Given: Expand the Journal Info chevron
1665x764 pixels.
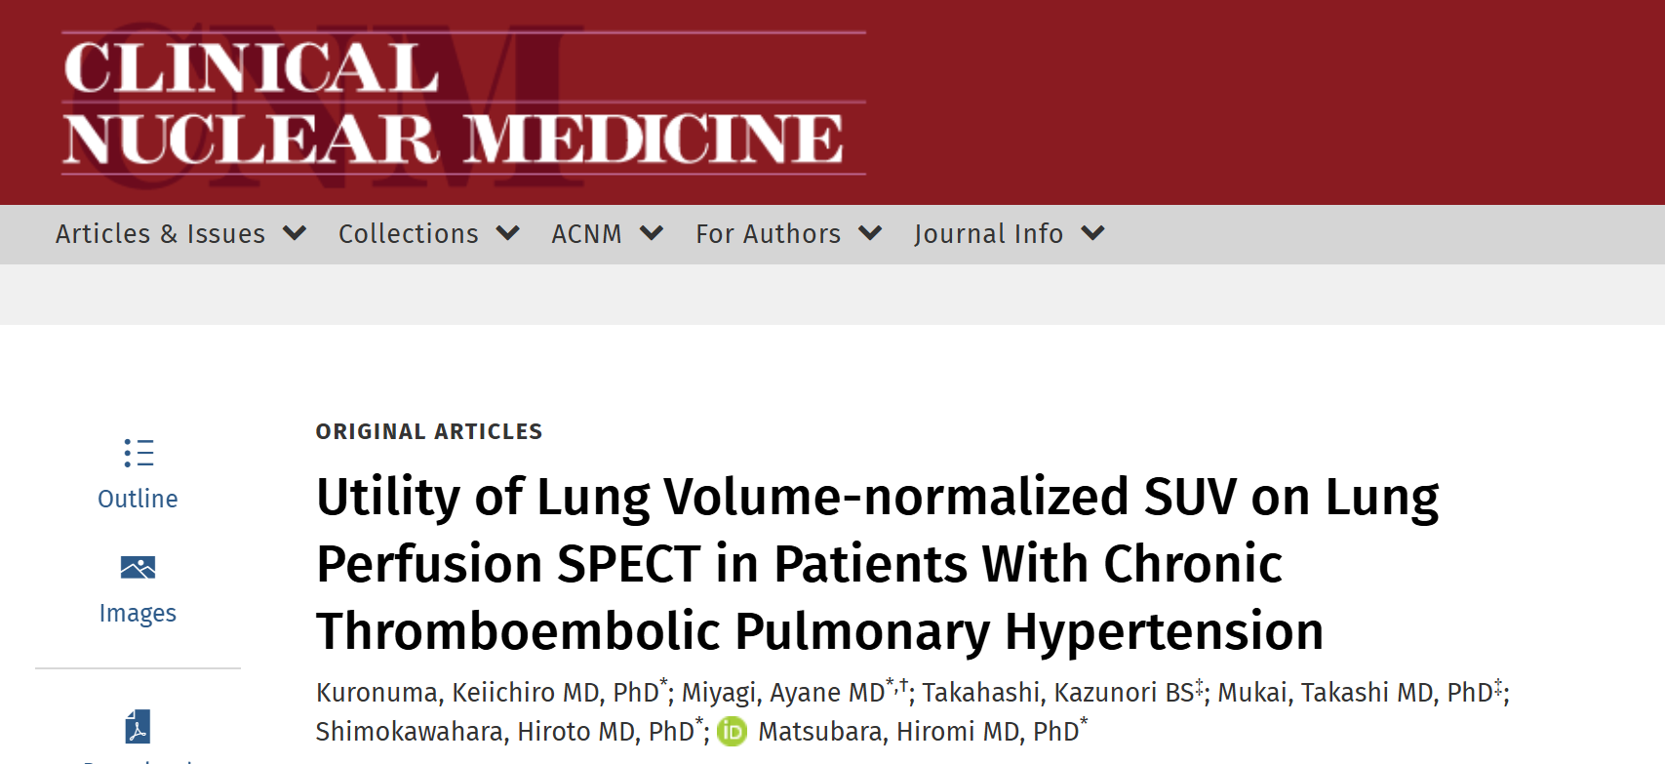Looking at the screenshot, I should tap(1093, 233).
